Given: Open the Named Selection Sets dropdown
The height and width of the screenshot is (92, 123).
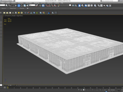Looking at the screenshot, I should (x=66, y=5).
